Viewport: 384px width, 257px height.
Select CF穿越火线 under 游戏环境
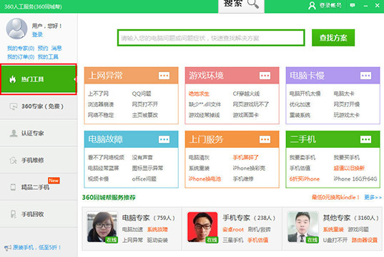coord(246,94)
